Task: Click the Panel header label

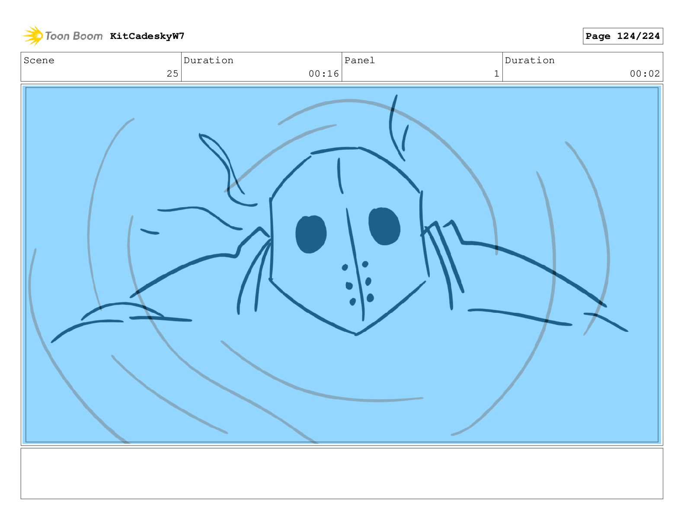Action: pyautogui.click(x=360, y=61)
